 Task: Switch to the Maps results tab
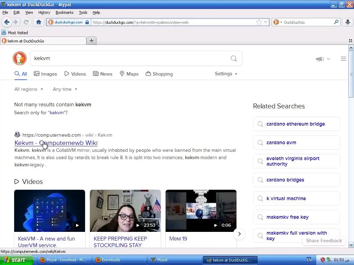pos(129,74)
